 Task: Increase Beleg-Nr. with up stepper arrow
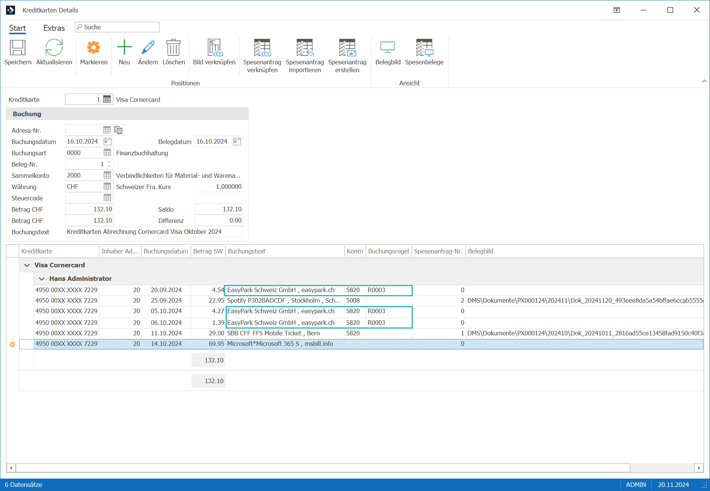click(x=109, y=162)
